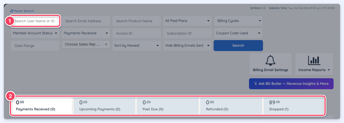Open the Payments Received filter dropdown
Image resolution: width=344 pixels, height=123 pixels.
[x=86, y=33]
